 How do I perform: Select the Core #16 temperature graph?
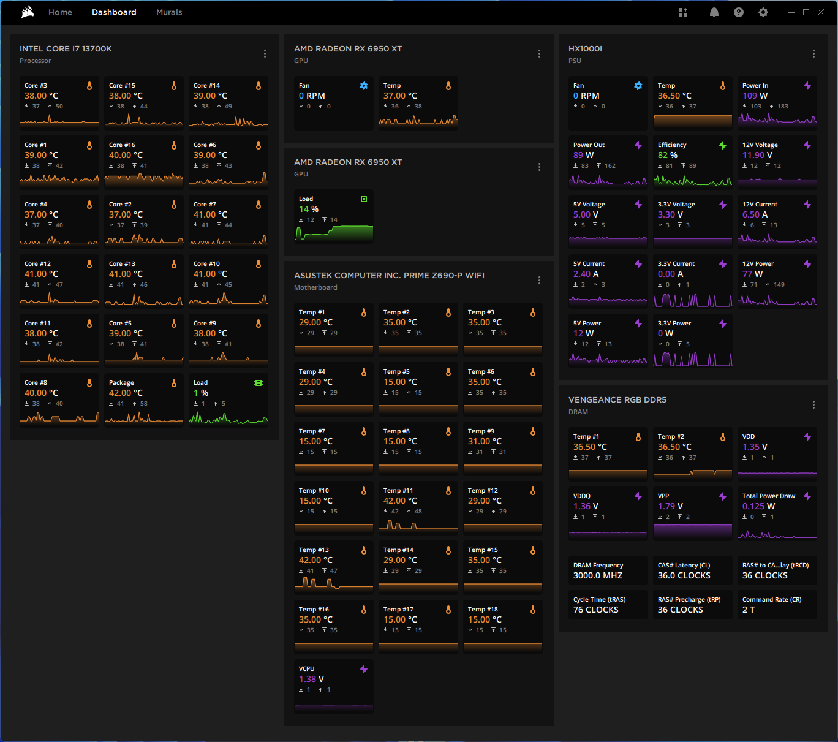[x=144, y=179]
